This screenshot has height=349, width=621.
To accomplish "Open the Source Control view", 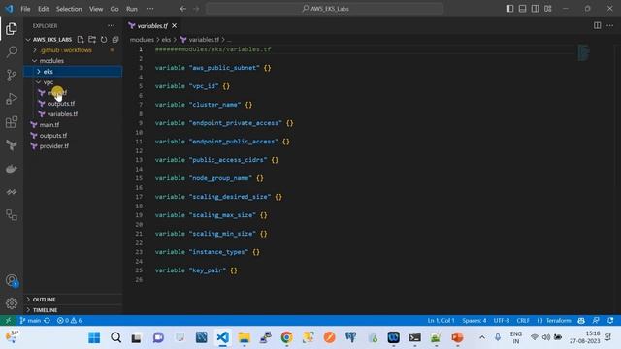I will click(x=12, y=76).
